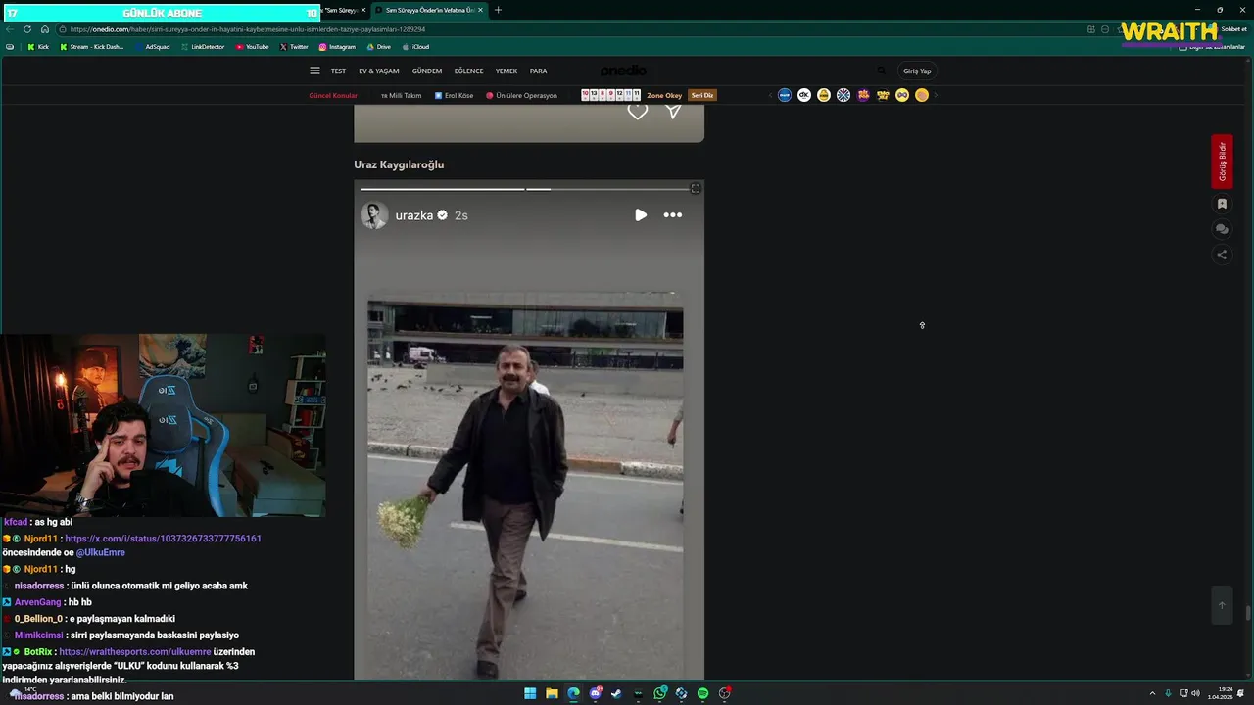
Task: Click the white DK channel logo
Action: point(804,95)
